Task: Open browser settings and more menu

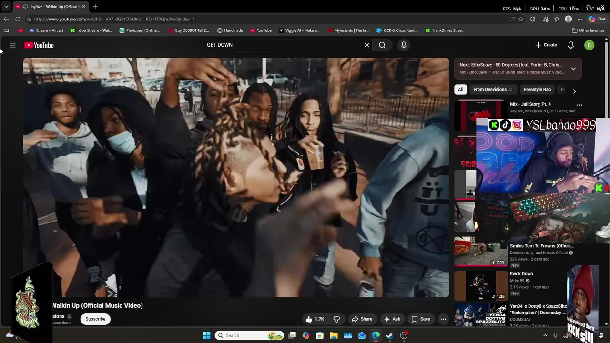Action: (x=579, y=19)
